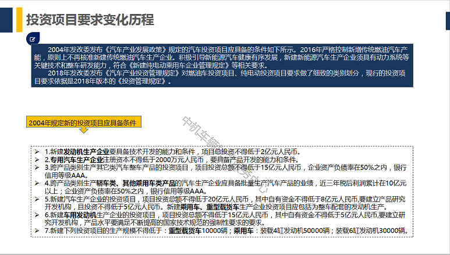Select the slide title 投资项目要求变化历程

tap(90, 20)
